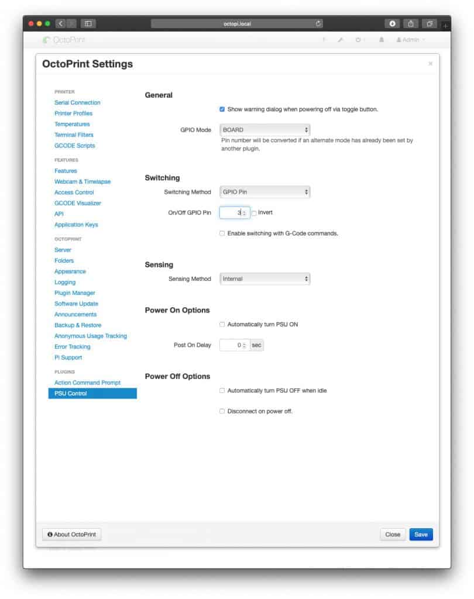Show all Safari tabs overview
This screenshot has width=474, height=599.
click(430, 23)
